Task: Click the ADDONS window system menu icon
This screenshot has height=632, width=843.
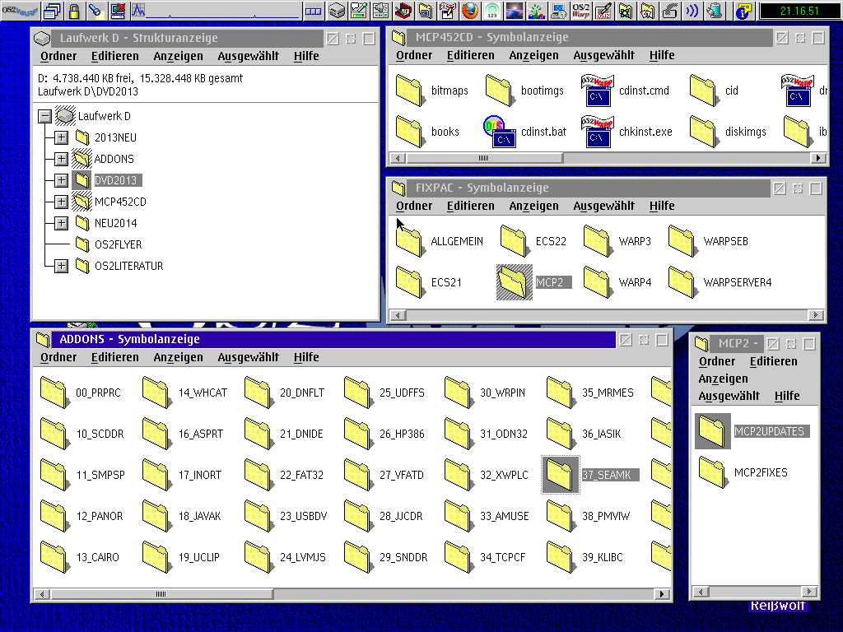Action: pos(43,340)
